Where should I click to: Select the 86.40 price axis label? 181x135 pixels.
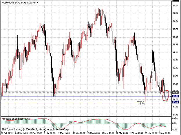(175, 60)
